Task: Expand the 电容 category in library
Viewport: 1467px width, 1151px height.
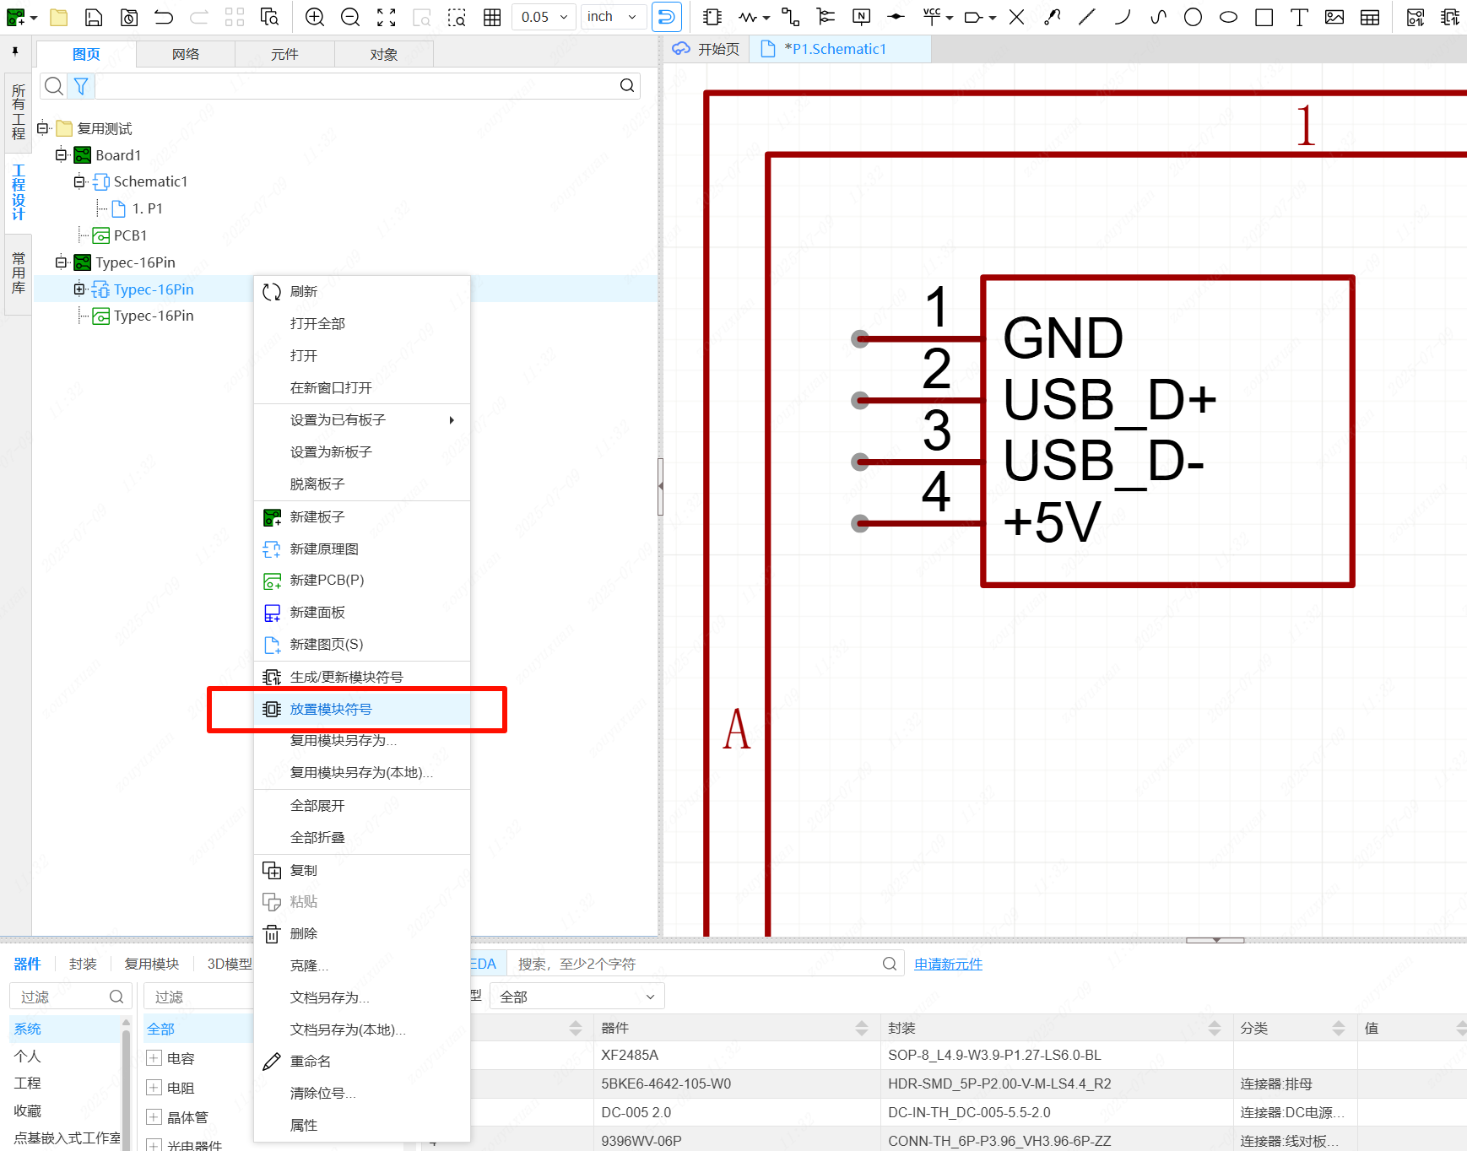Action: pos(154,1058)
